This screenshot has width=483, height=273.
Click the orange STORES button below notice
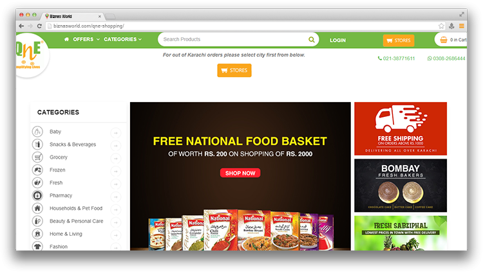click(x=234, y=70)
